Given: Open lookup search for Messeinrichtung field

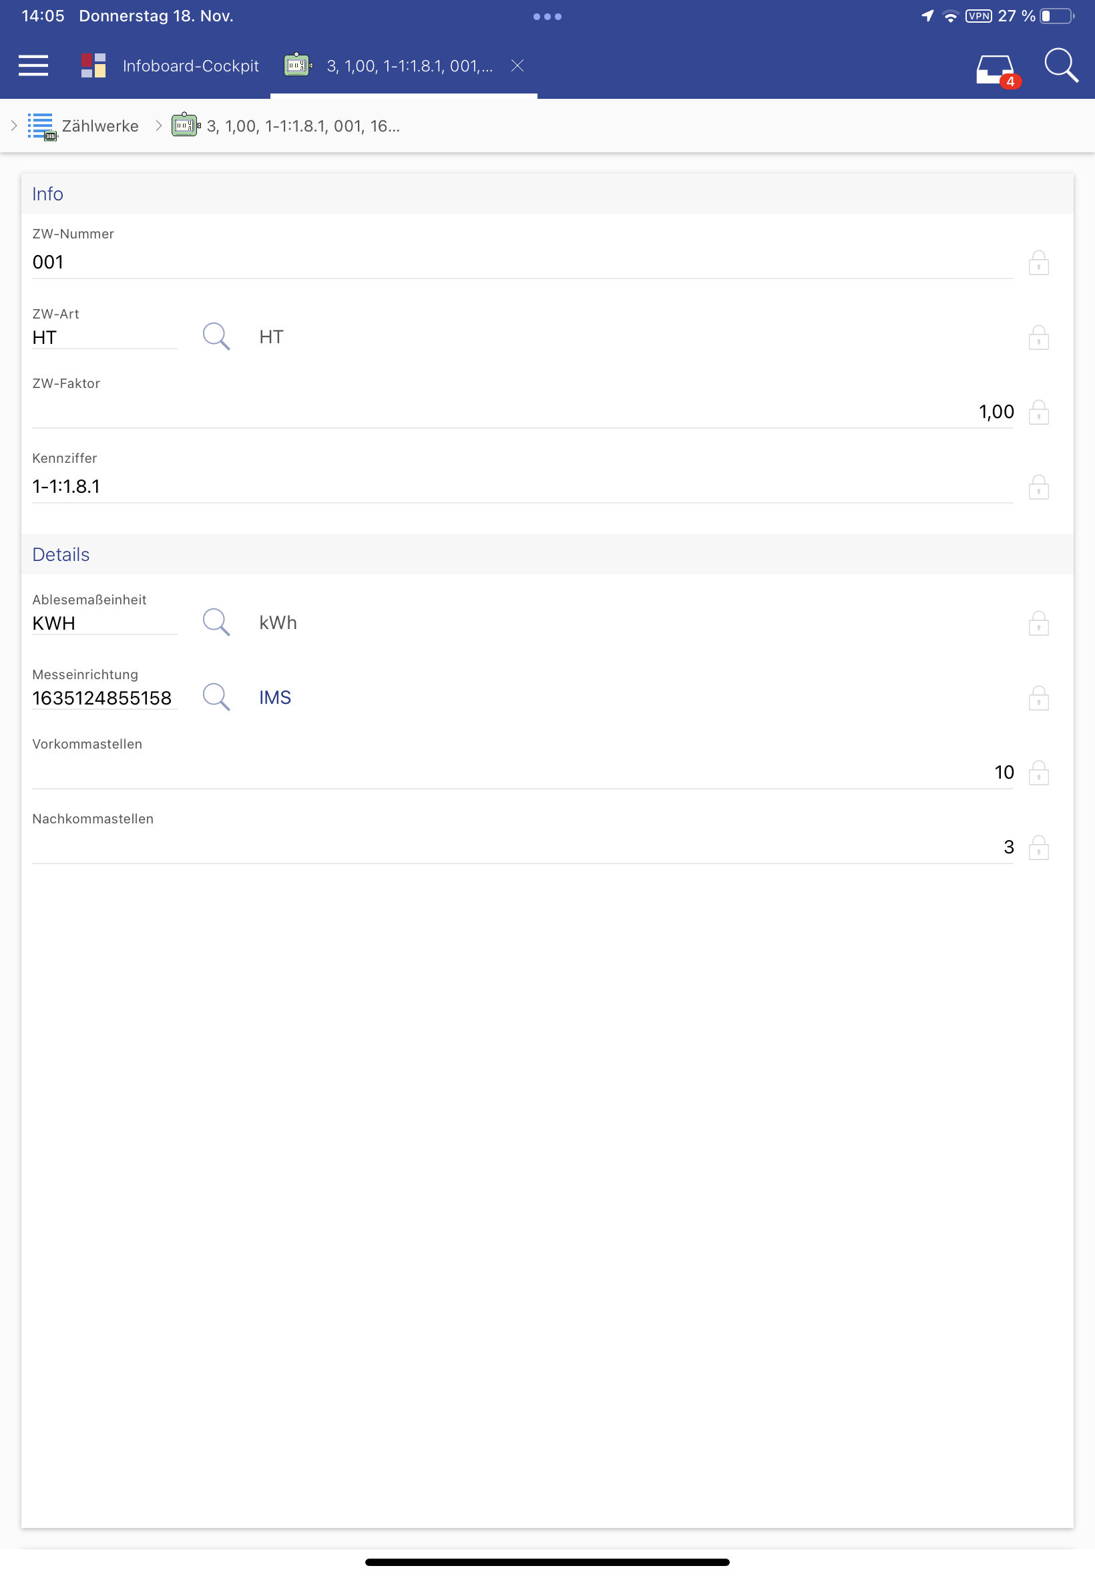Looking at the screenshot, I should 216,697.
